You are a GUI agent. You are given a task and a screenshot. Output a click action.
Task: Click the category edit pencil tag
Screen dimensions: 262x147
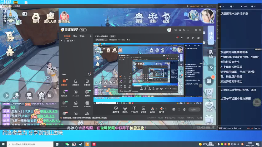point(102,40)
